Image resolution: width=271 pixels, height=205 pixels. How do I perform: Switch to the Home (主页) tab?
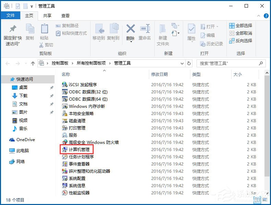[29, 16]
